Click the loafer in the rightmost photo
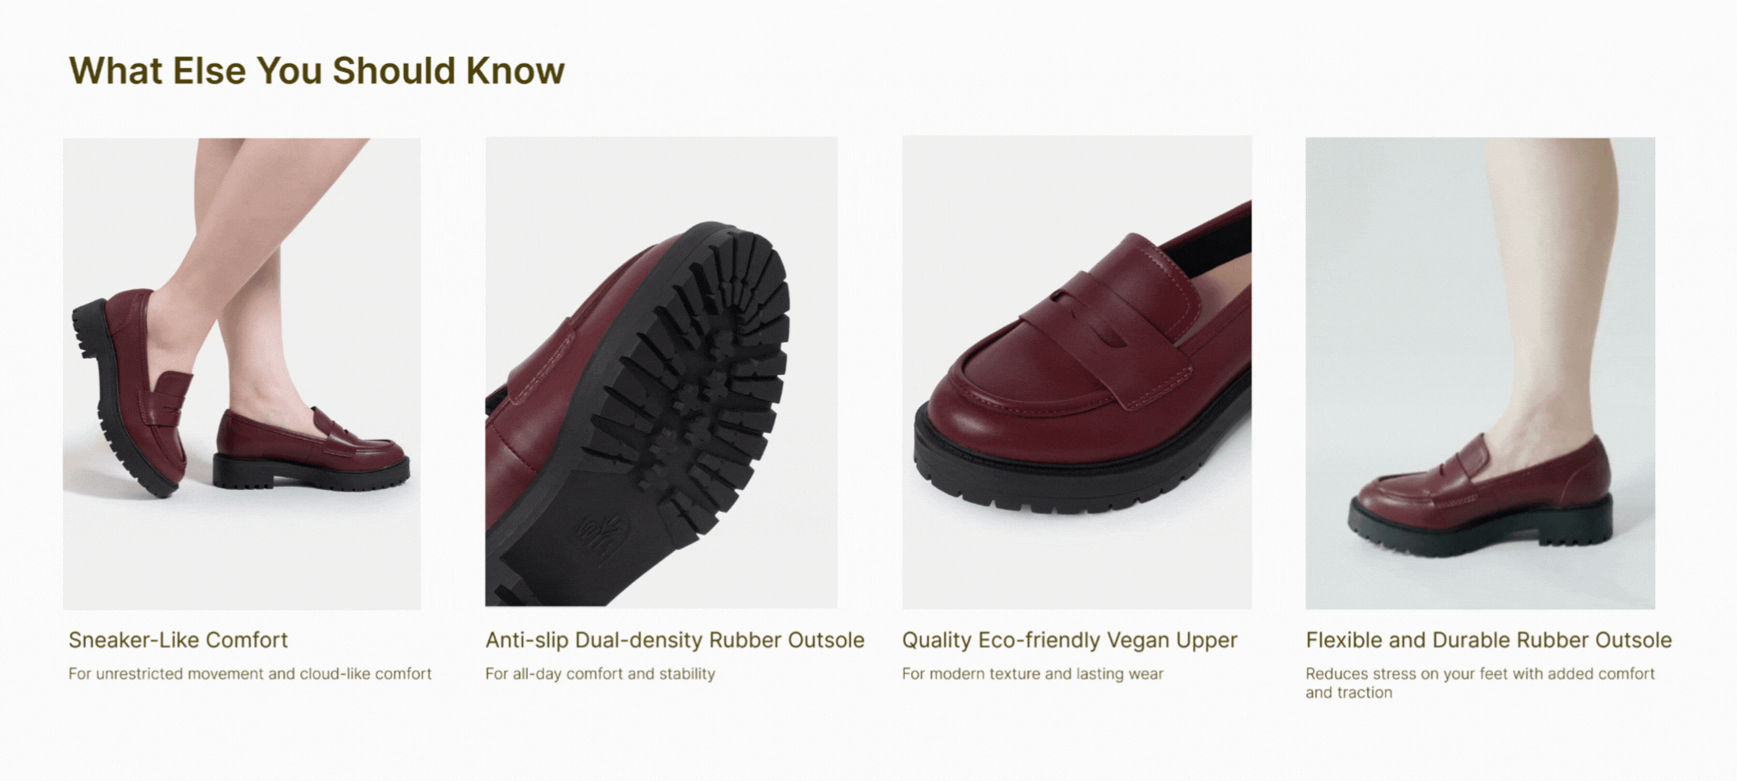Screen dimensions: 1737x781 pos(1481,497)
